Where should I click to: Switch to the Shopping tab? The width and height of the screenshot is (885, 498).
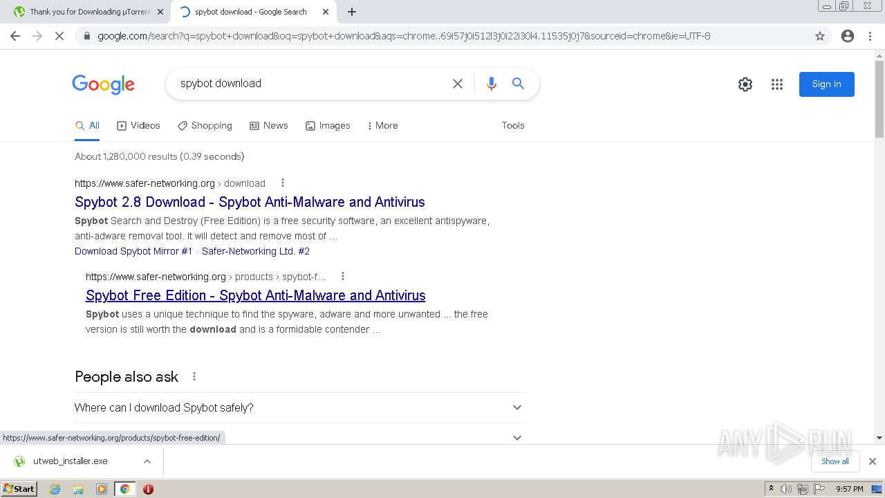click(x=205, y=125)
